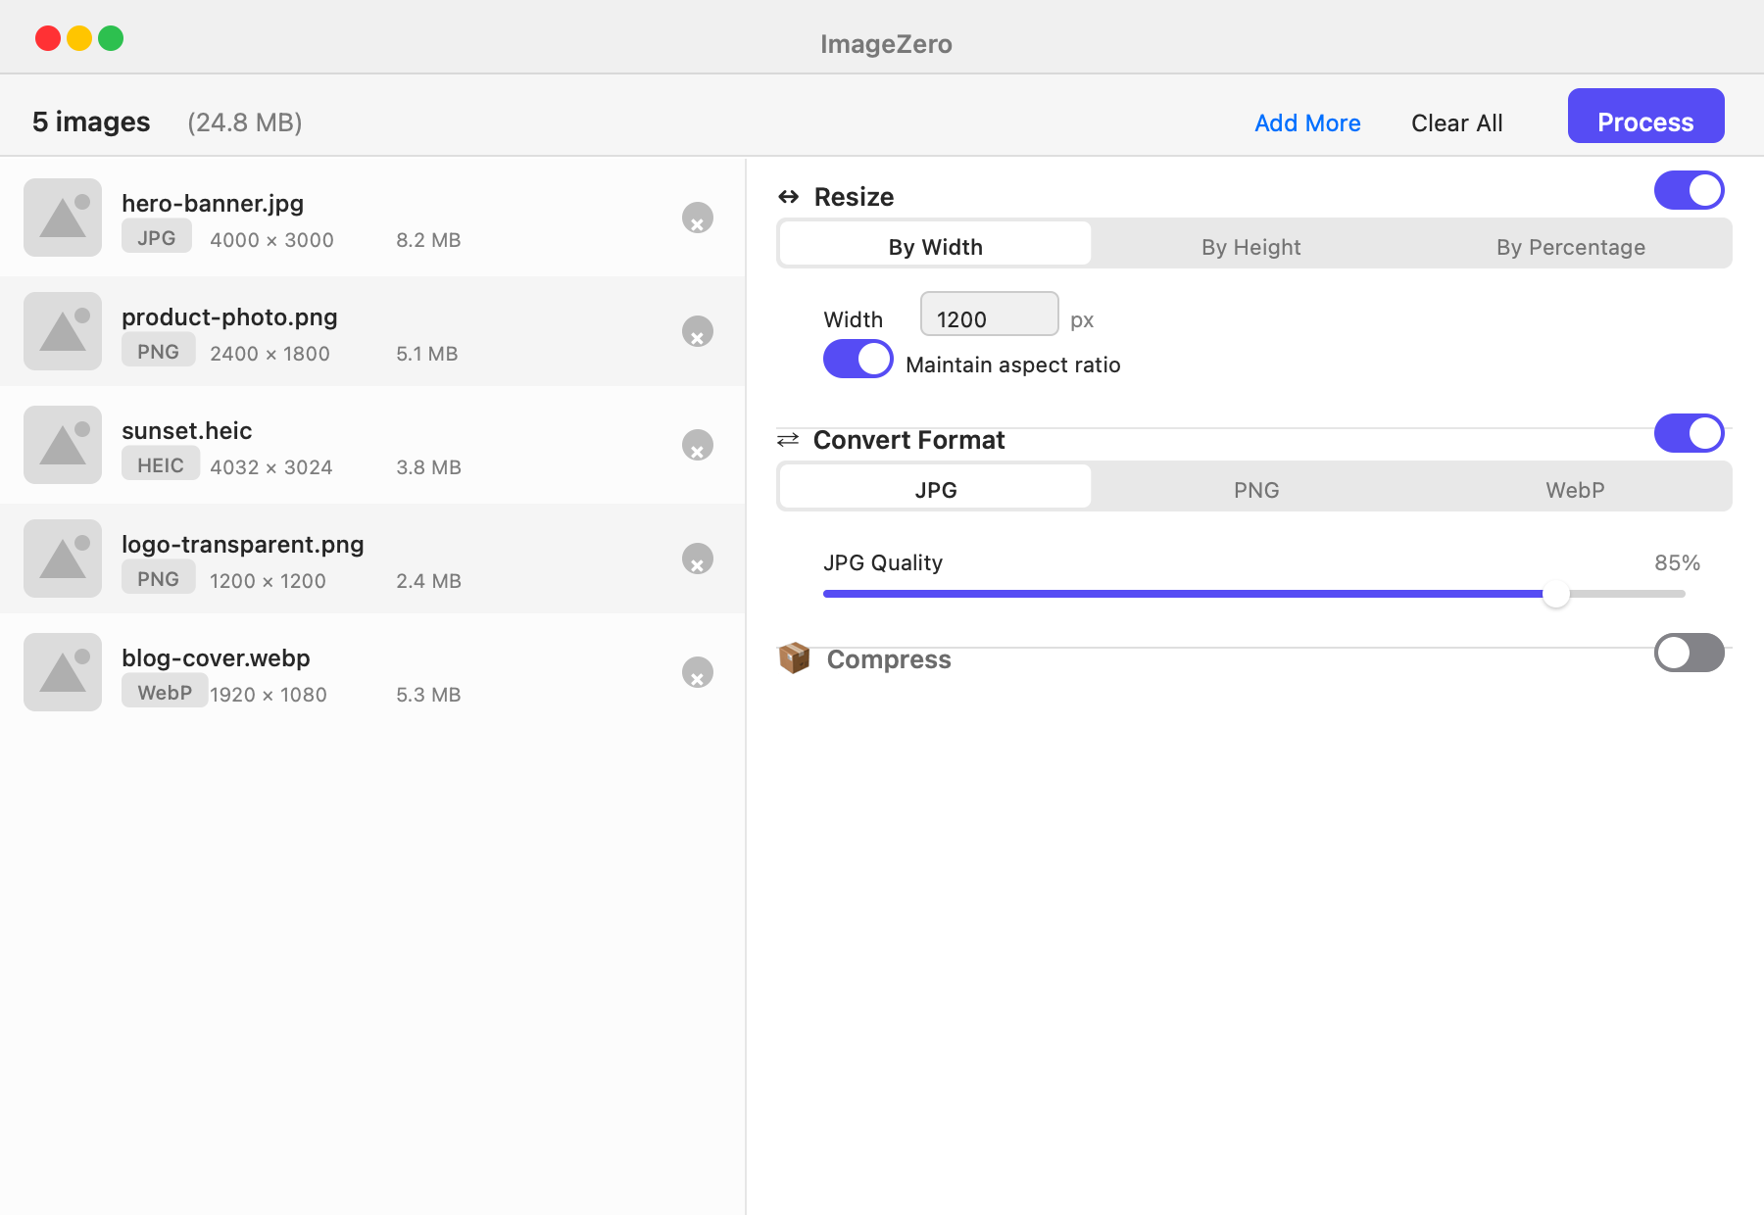This screenshot has height=1215, width=1764.
Task: Click the Compress section heading
Action: pyautogui.click(x=889, y=659)
